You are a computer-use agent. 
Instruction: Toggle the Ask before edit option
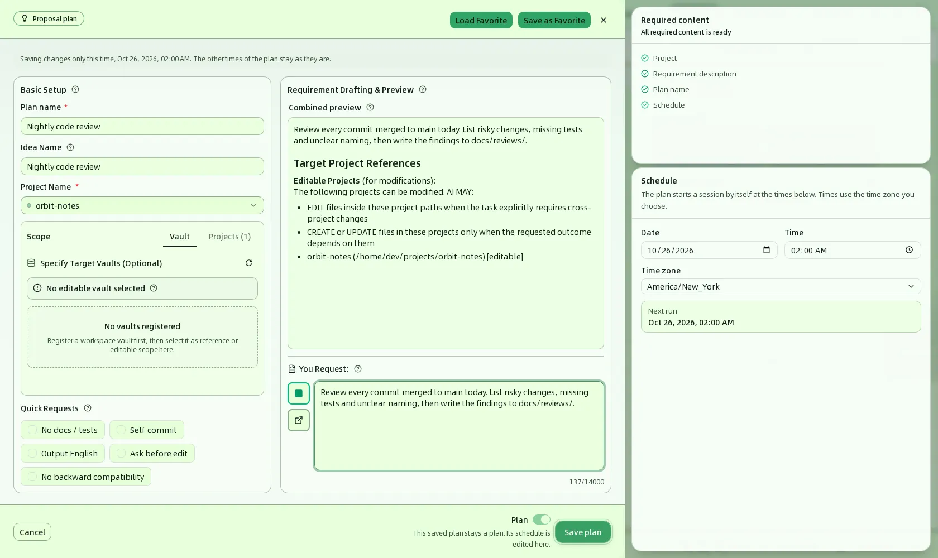point(152,453)
